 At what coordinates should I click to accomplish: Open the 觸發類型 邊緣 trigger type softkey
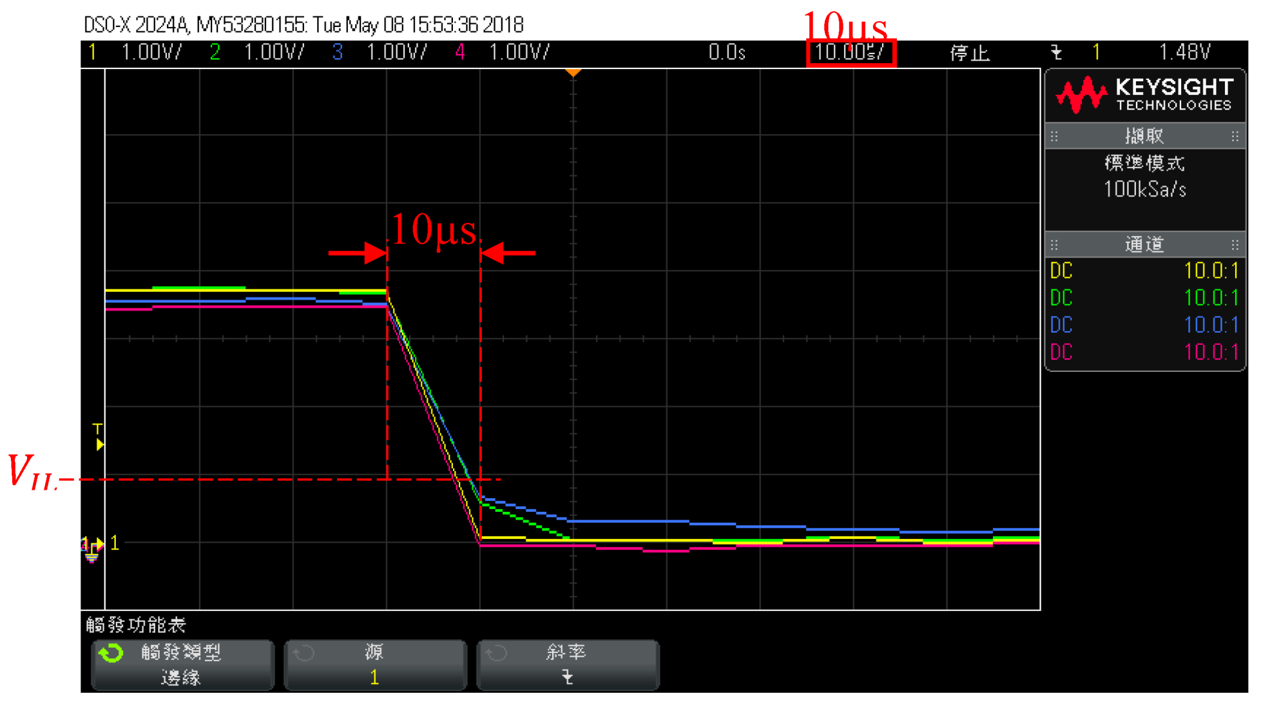[182, 665]
